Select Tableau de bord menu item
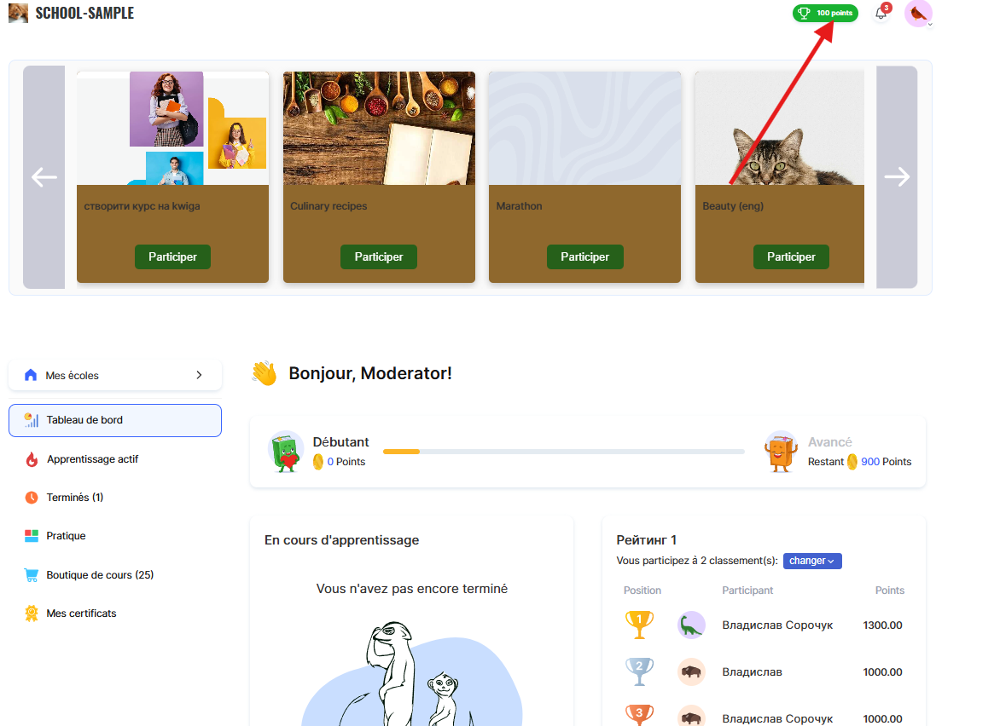Screen dimensions: 1000x726 click(115, 420)
